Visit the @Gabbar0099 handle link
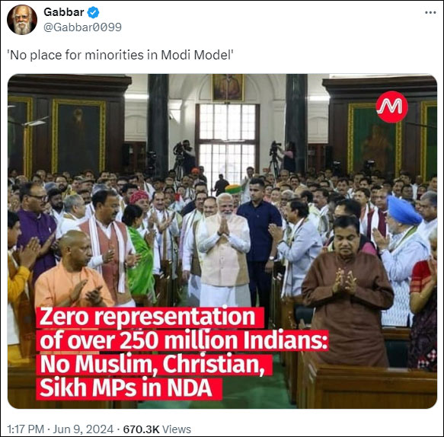 [82, 27]
